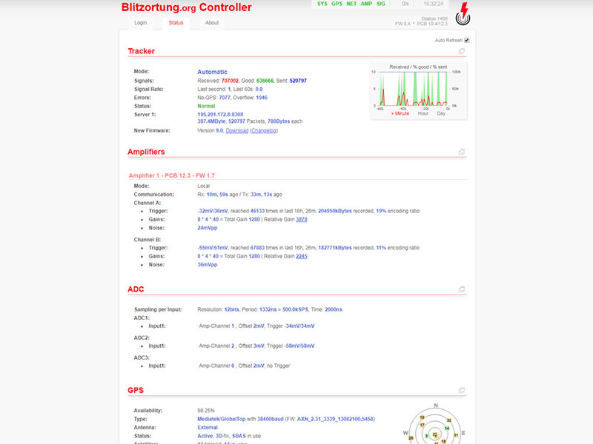Click the Received count 707002
This screenshot has height=444, width=593.
click(230, 81)
